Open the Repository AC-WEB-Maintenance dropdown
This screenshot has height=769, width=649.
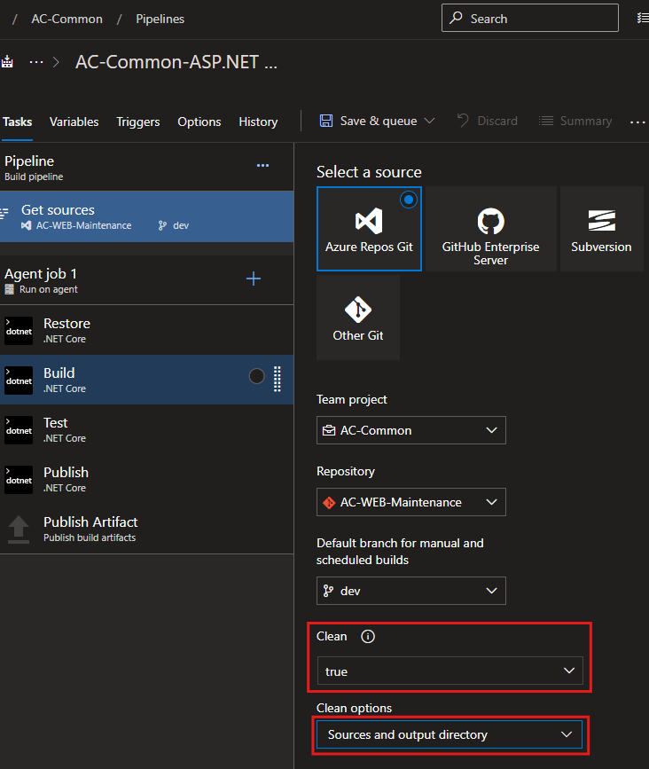(411, 502)
